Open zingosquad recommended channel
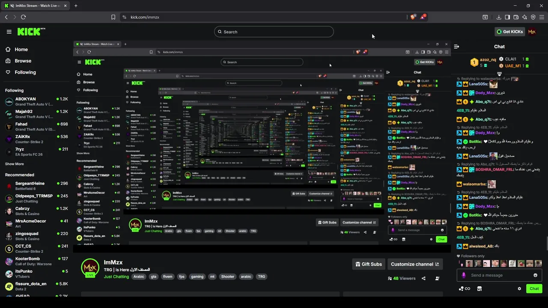 (36, 236)
